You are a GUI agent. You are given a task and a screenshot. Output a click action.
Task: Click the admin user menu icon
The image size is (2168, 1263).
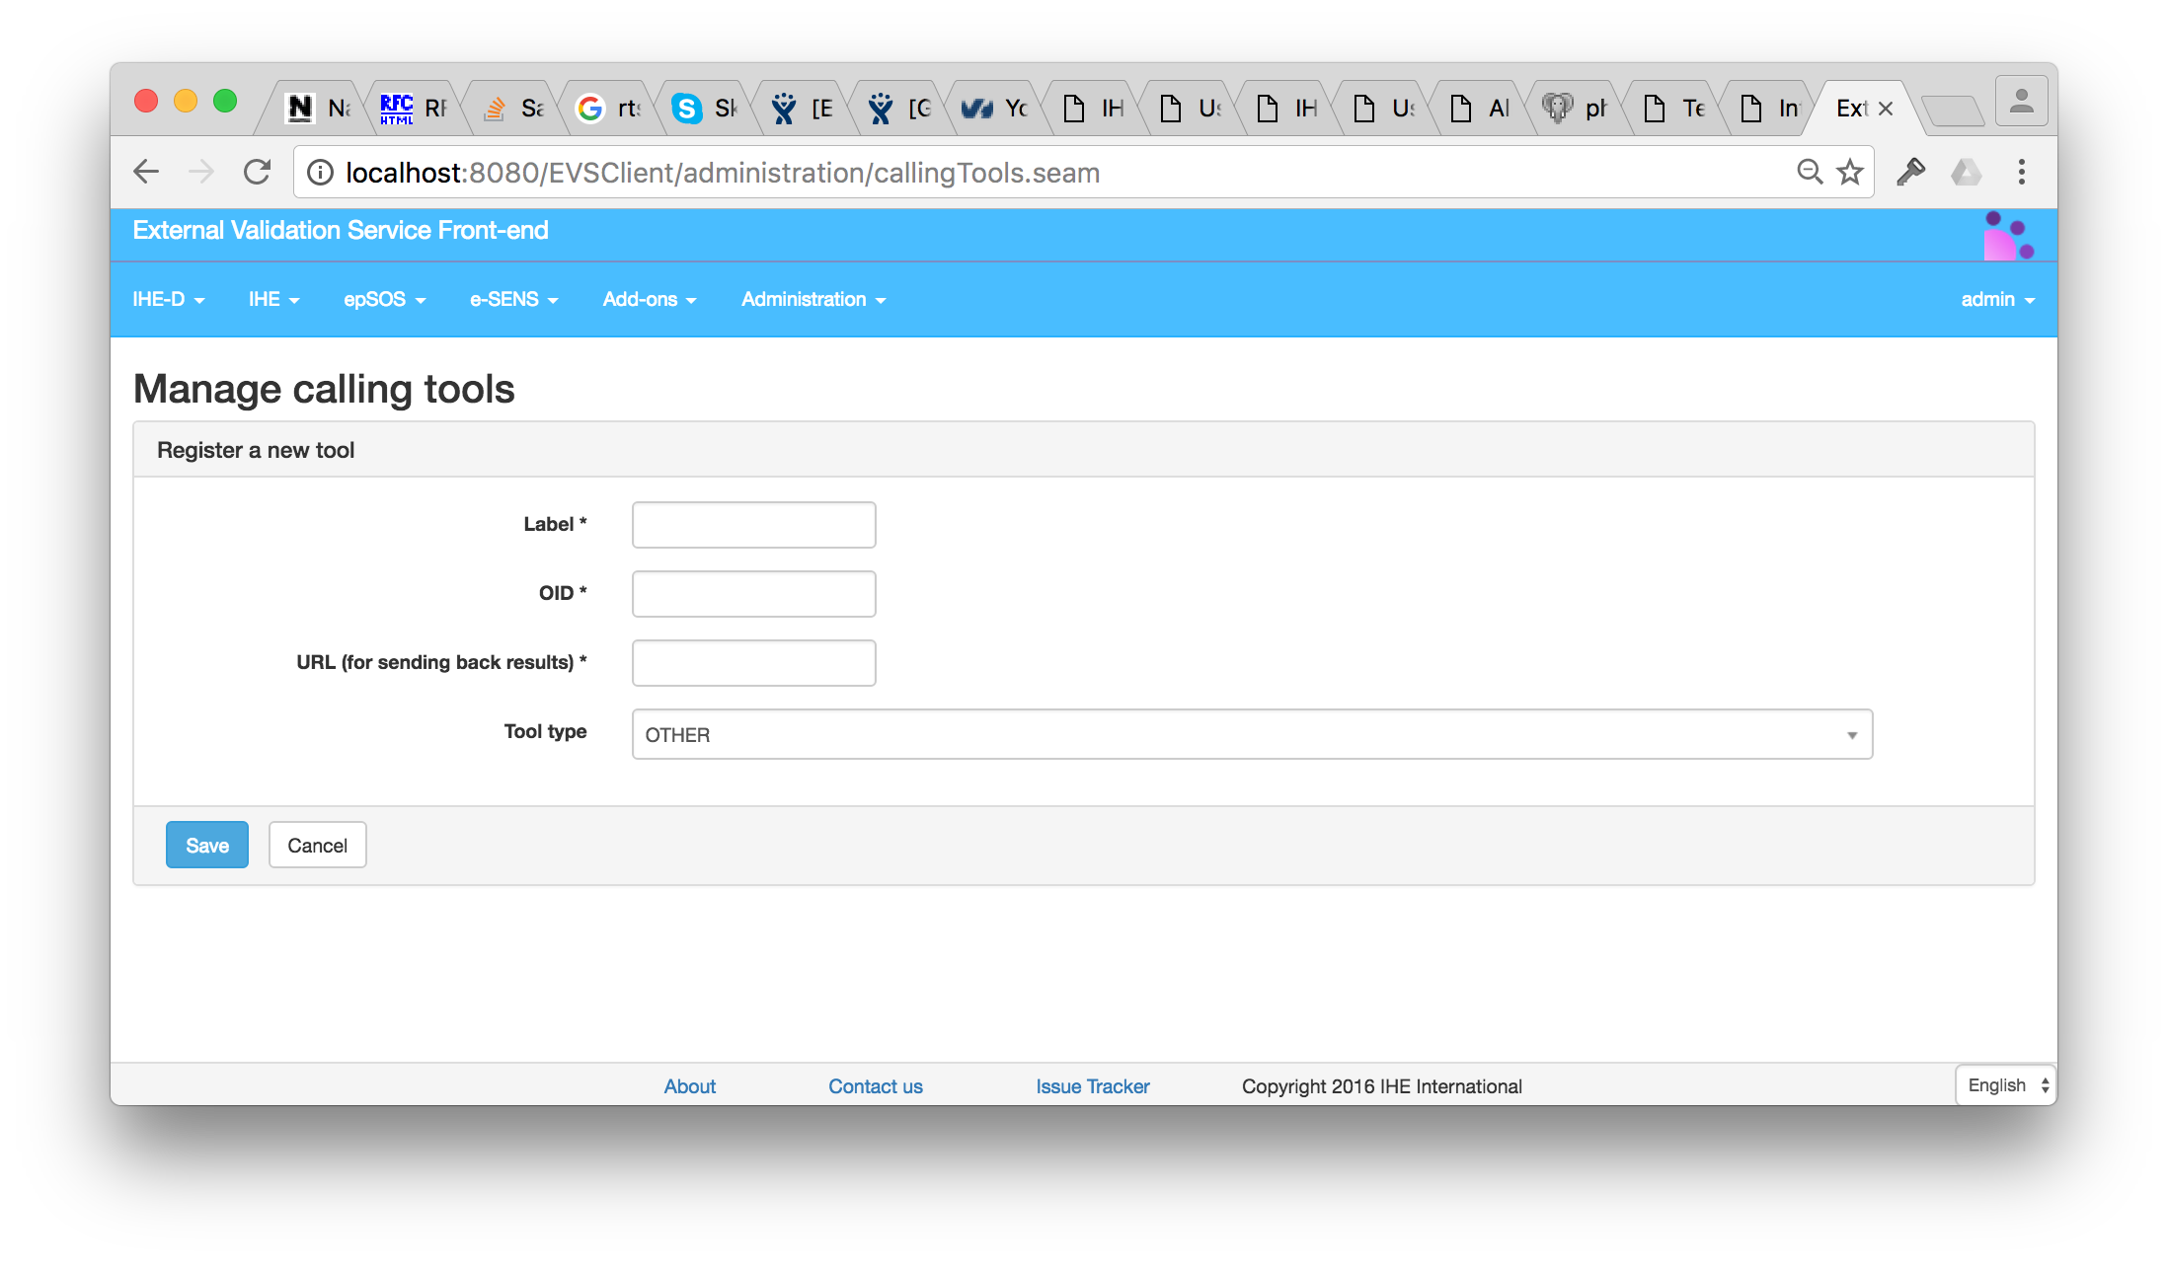[x=1995, y=298]
